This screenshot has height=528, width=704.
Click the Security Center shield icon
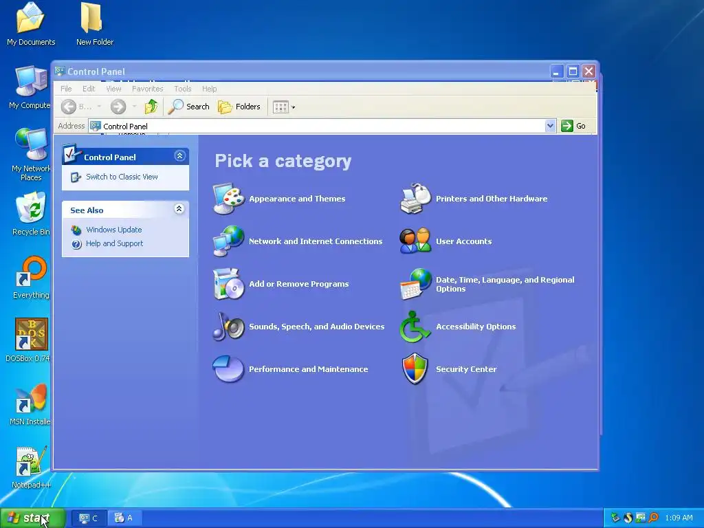tap(415, 369)
